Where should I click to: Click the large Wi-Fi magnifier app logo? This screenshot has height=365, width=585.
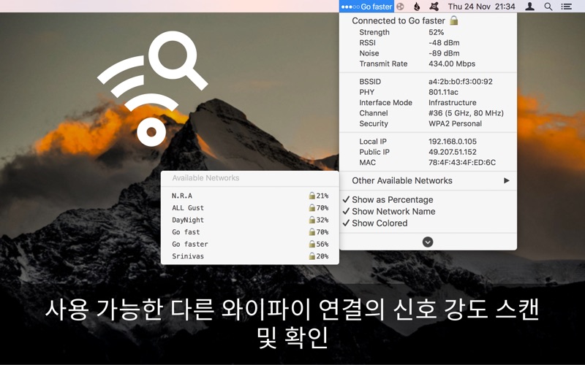click(x=152, y=88)
